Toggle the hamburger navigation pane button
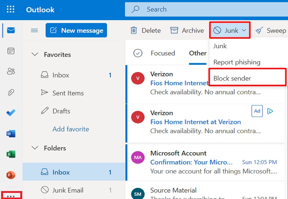Image resolution: width=288 pixels, height=199 pixels. coord(34,31)
